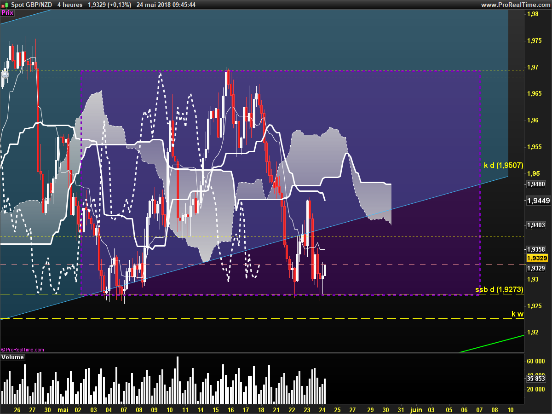This screenshot has height=414, width=552.
Task: Click the candlestick icon beside Spot GBP/NZD
Action: coord(4,5)
